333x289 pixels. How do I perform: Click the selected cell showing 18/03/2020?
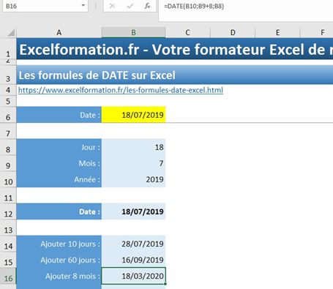[x=133, y=276]
